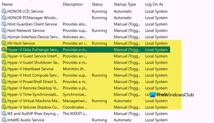The image size is (214, 123).
Task: Select Hyper-V PowerShell Direct S... name
Action: [33, 82]
